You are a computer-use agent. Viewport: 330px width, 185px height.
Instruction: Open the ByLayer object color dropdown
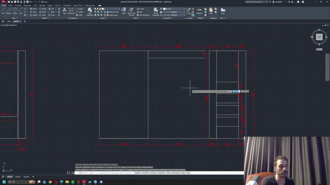[185, 9]
